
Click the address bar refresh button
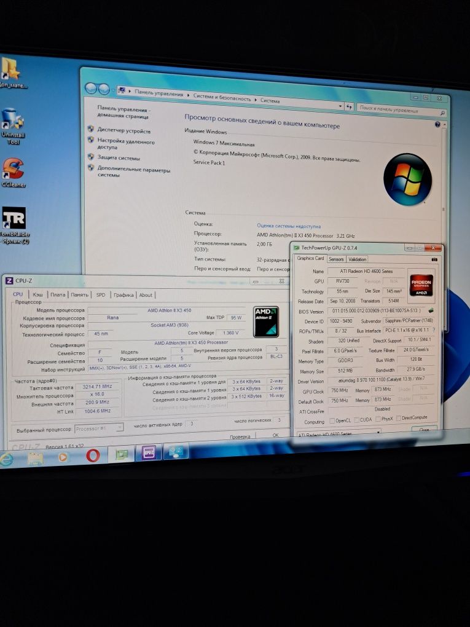[x=349, y=107]
